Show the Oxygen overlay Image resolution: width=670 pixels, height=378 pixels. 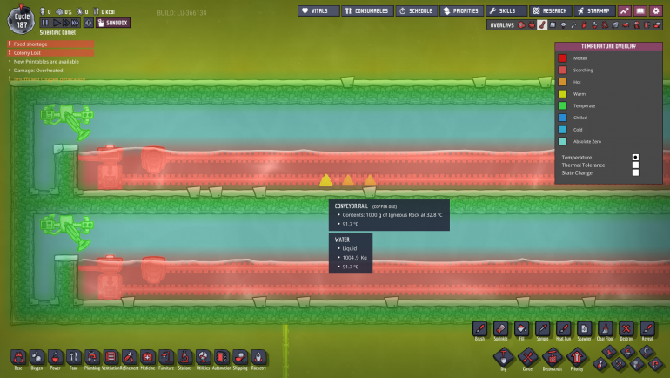click(521, 25)
